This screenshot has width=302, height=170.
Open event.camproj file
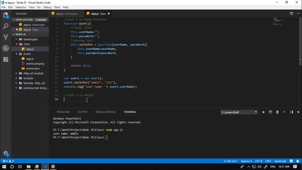point(35,64)
